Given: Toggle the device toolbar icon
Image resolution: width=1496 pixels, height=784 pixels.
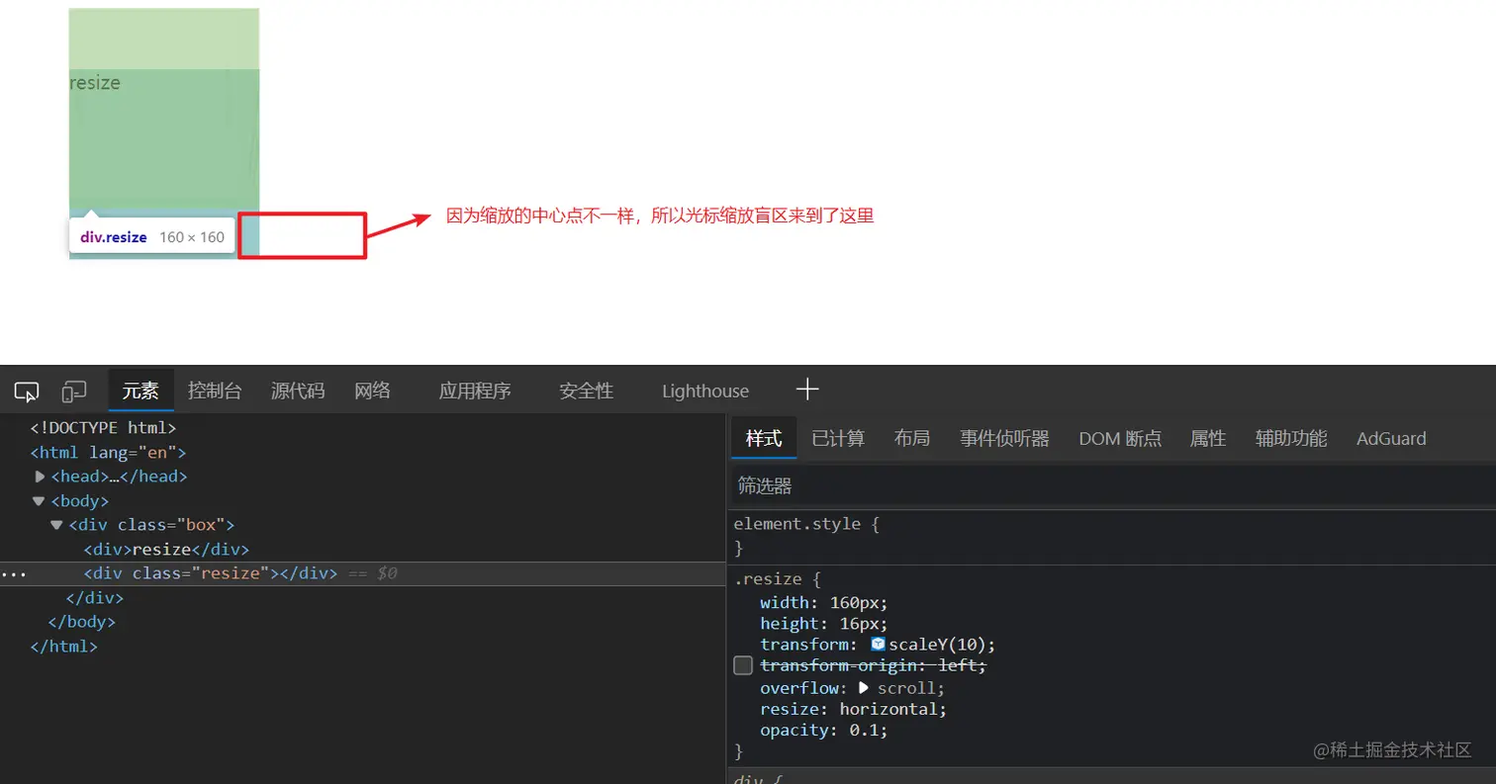Looking at the screenshot, I should coord(73,391).
